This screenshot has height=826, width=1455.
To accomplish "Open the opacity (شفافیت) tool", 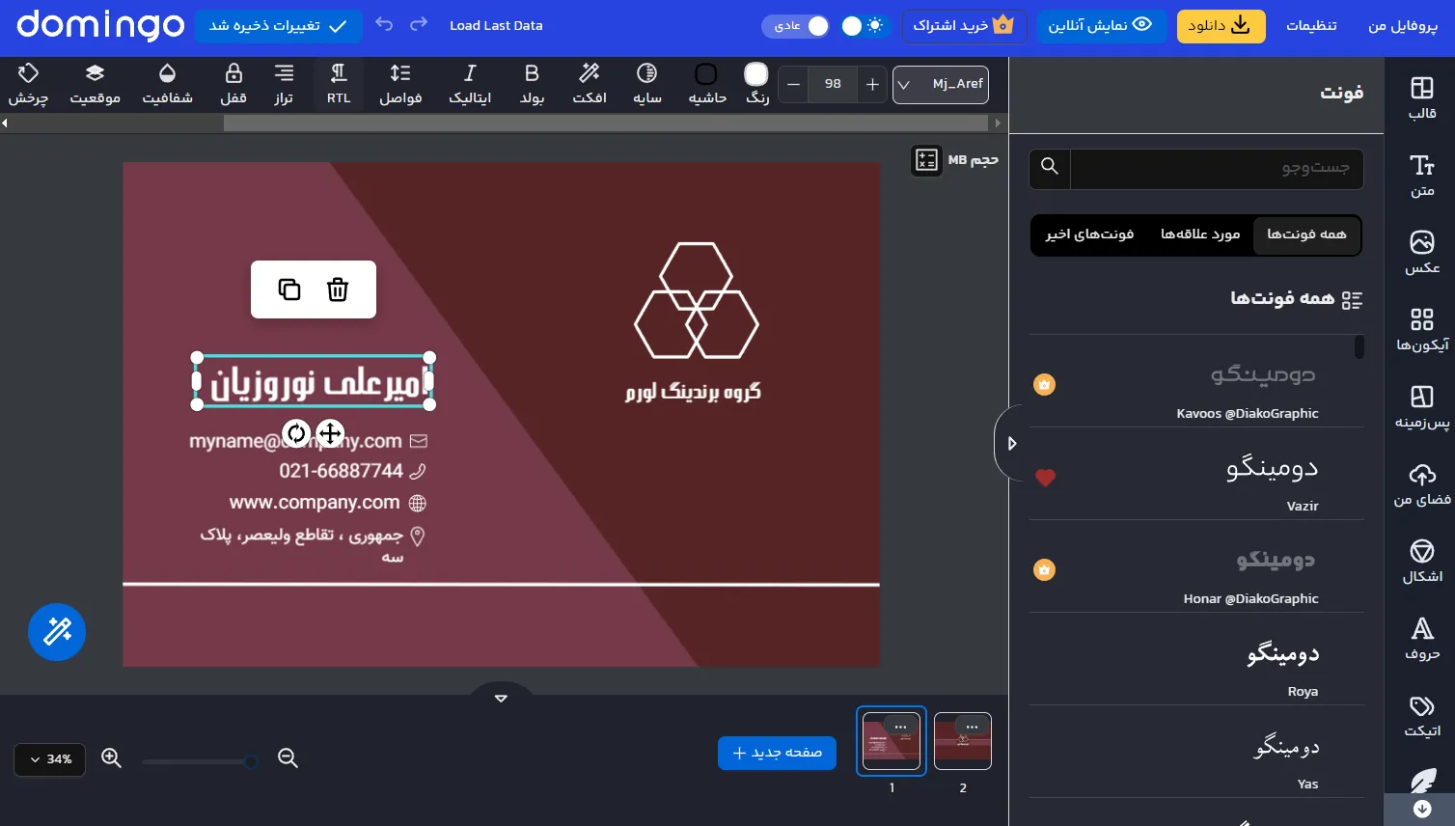I will pyautogui.click(x=167, y=84).
